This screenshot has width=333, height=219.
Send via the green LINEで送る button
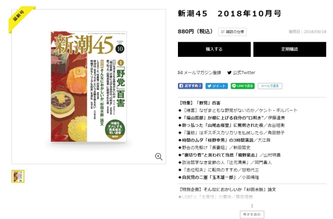pyautogui.click(x=242, y=86)
